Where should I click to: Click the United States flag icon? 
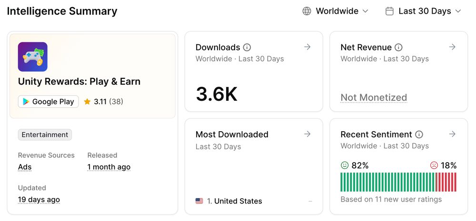[x=199, y=201]
